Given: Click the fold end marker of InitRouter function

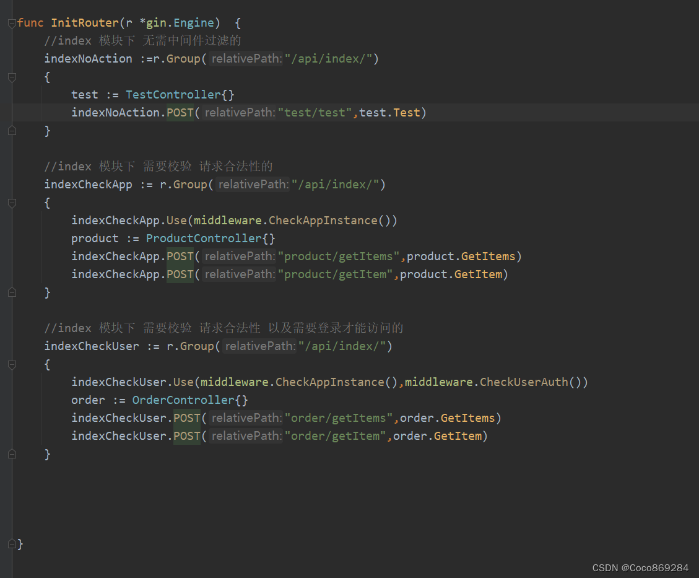Looking at the screenshot, I should [12, 544].
